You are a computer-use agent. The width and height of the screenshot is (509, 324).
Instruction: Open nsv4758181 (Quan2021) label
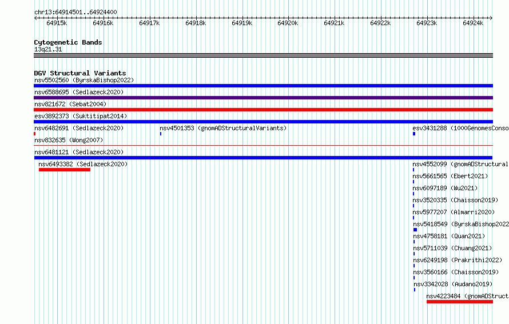pyautogui.click(x=449, y=236)
